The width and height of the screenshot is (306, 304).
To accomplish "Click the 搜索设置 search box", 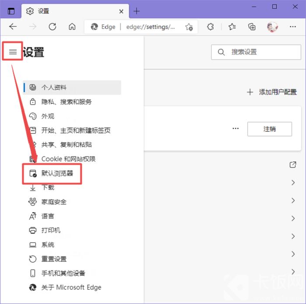I will tap(256, 52).
